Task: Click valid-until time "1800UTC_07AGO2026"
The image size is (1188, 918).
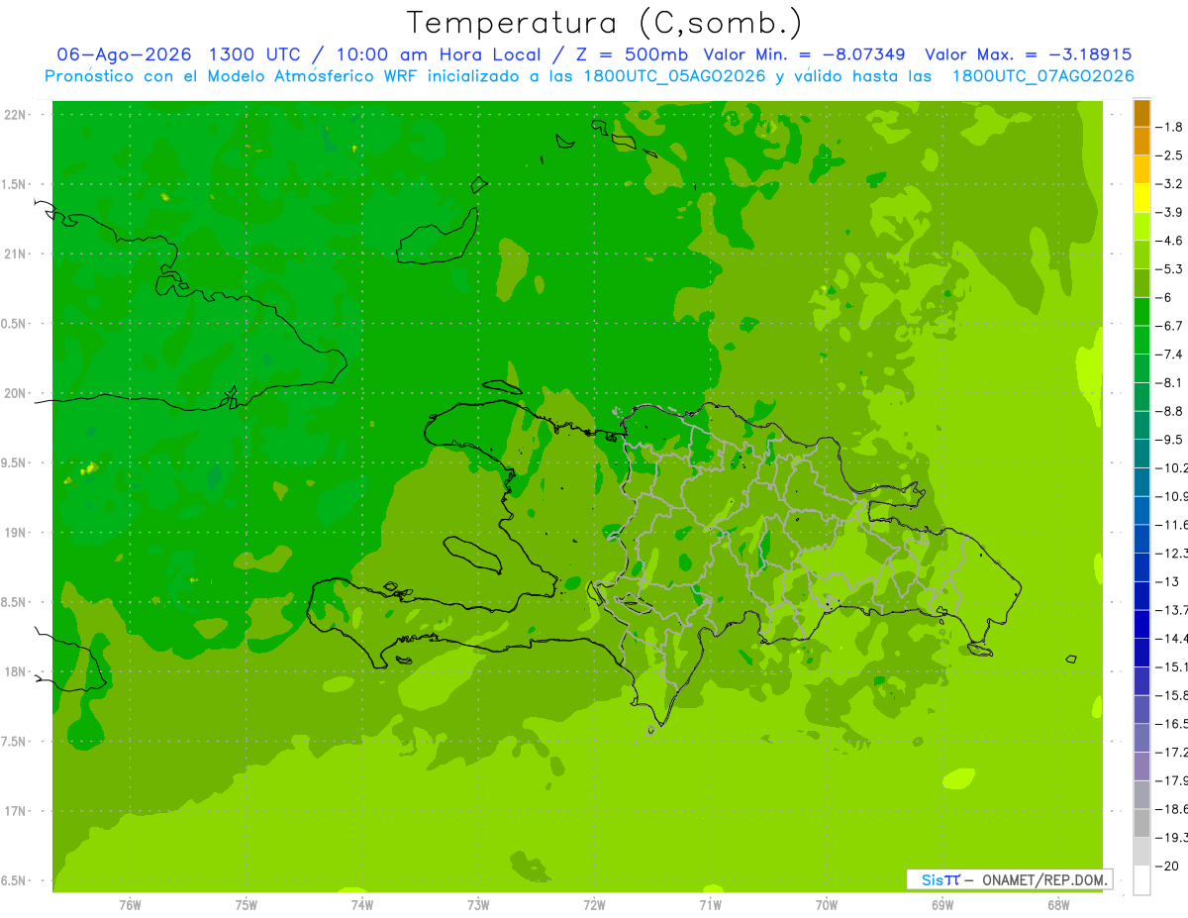Action: tap(1042, 75)
